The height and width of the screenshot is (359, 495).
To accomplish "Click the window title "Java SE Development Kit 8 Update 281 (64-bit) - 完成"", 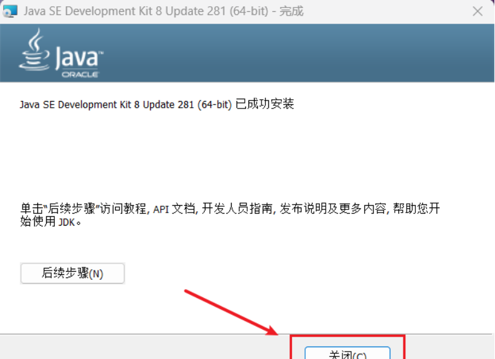I will [164, 11].
